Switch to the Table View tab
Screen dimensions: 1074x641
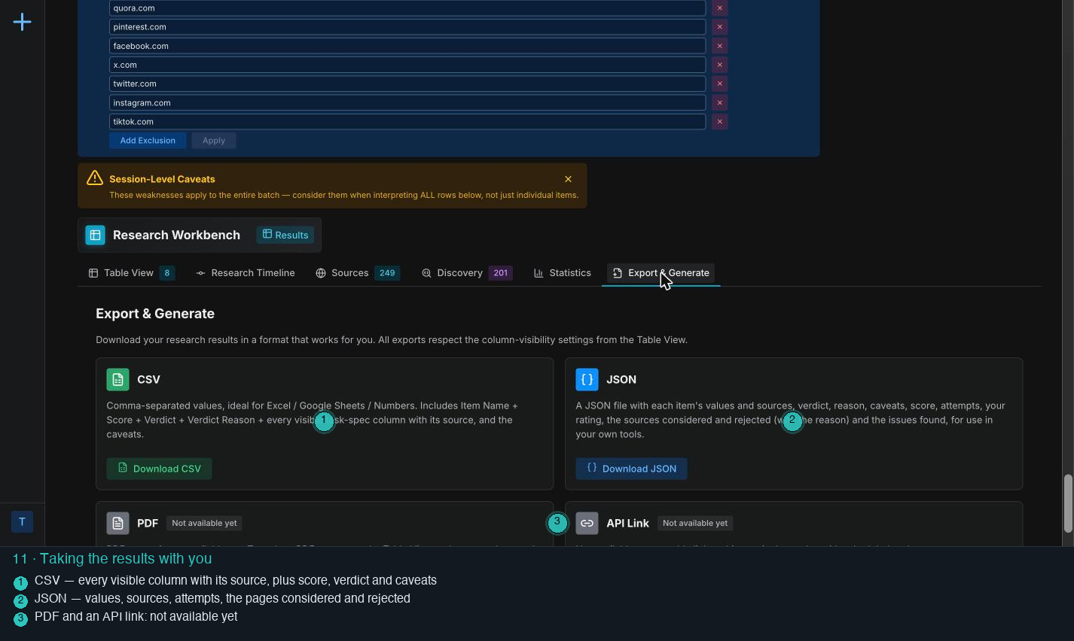pos(132,272)
